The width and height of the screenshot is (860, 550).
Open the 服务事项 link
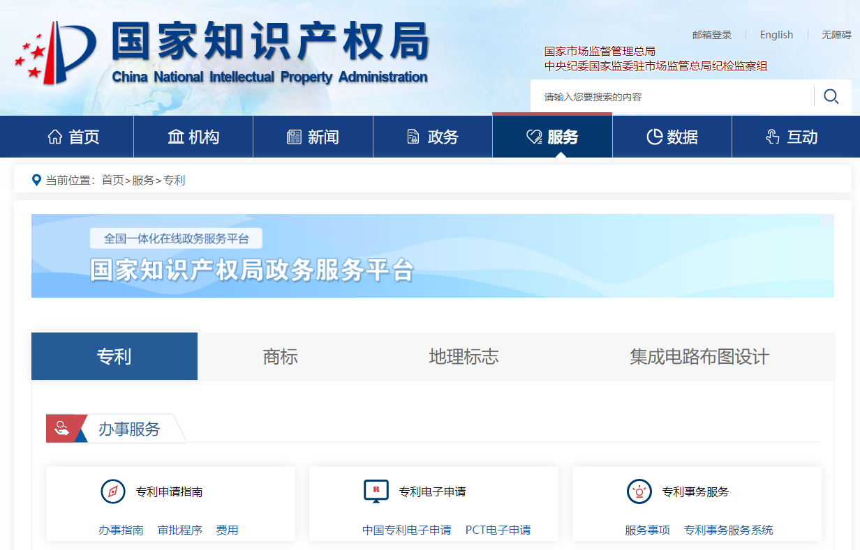pyautogui.click(x=647, y=530)
